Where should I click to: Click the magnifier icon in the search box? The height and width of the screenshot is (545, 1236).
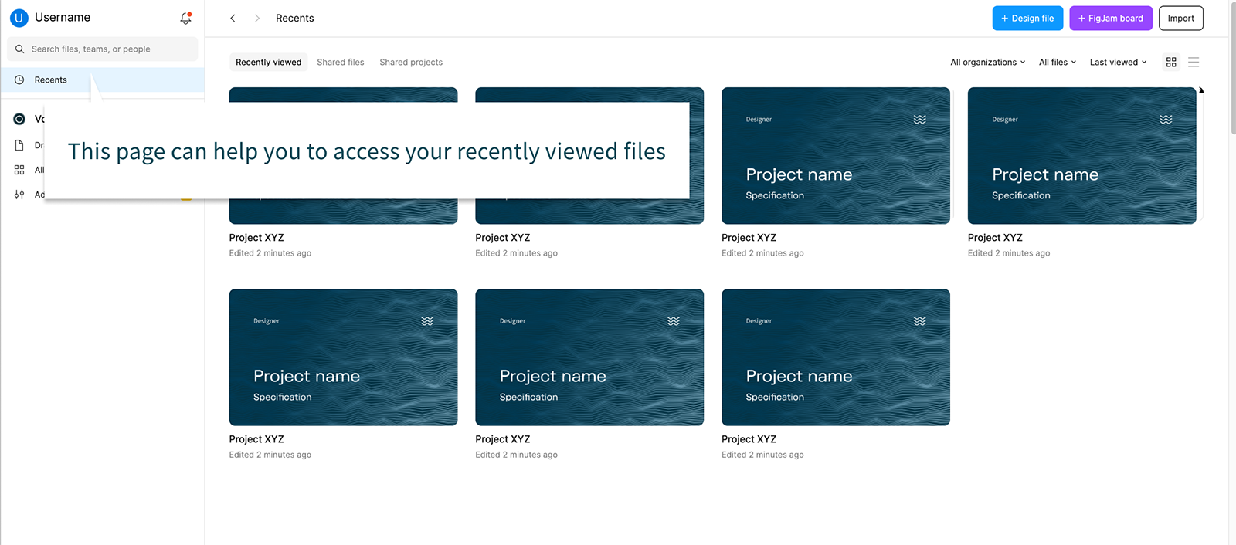point(20,49)
